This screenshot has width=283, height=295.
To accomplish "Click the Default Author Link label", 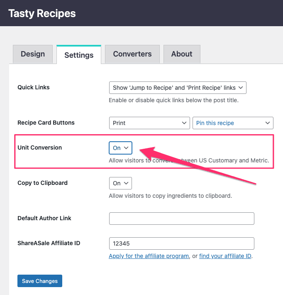I will click(44, 218).
